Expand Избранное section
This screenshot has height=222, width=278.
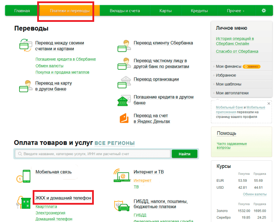click(x=226, y=75)
